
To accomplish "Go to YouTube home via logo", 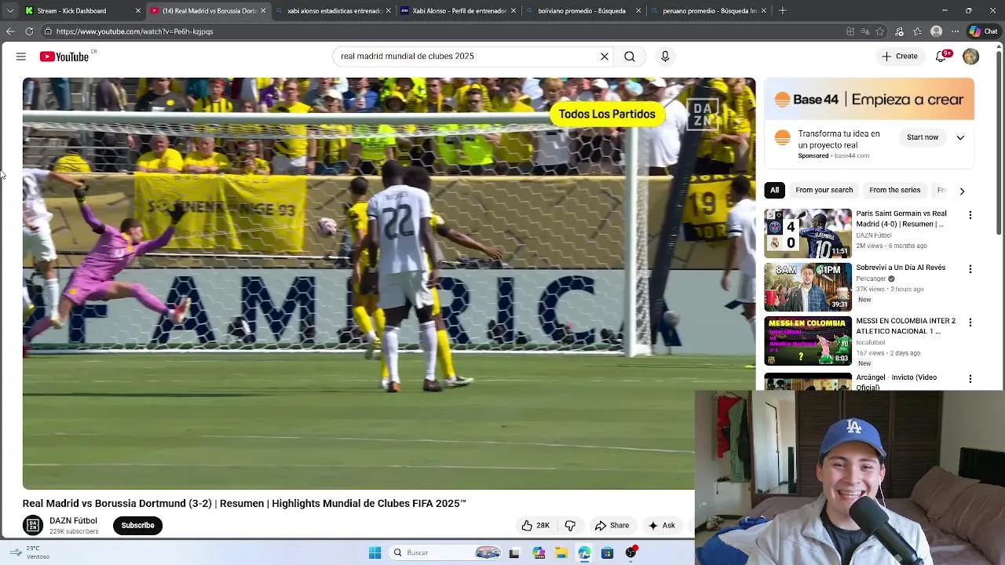I will (x=64, y=56).
